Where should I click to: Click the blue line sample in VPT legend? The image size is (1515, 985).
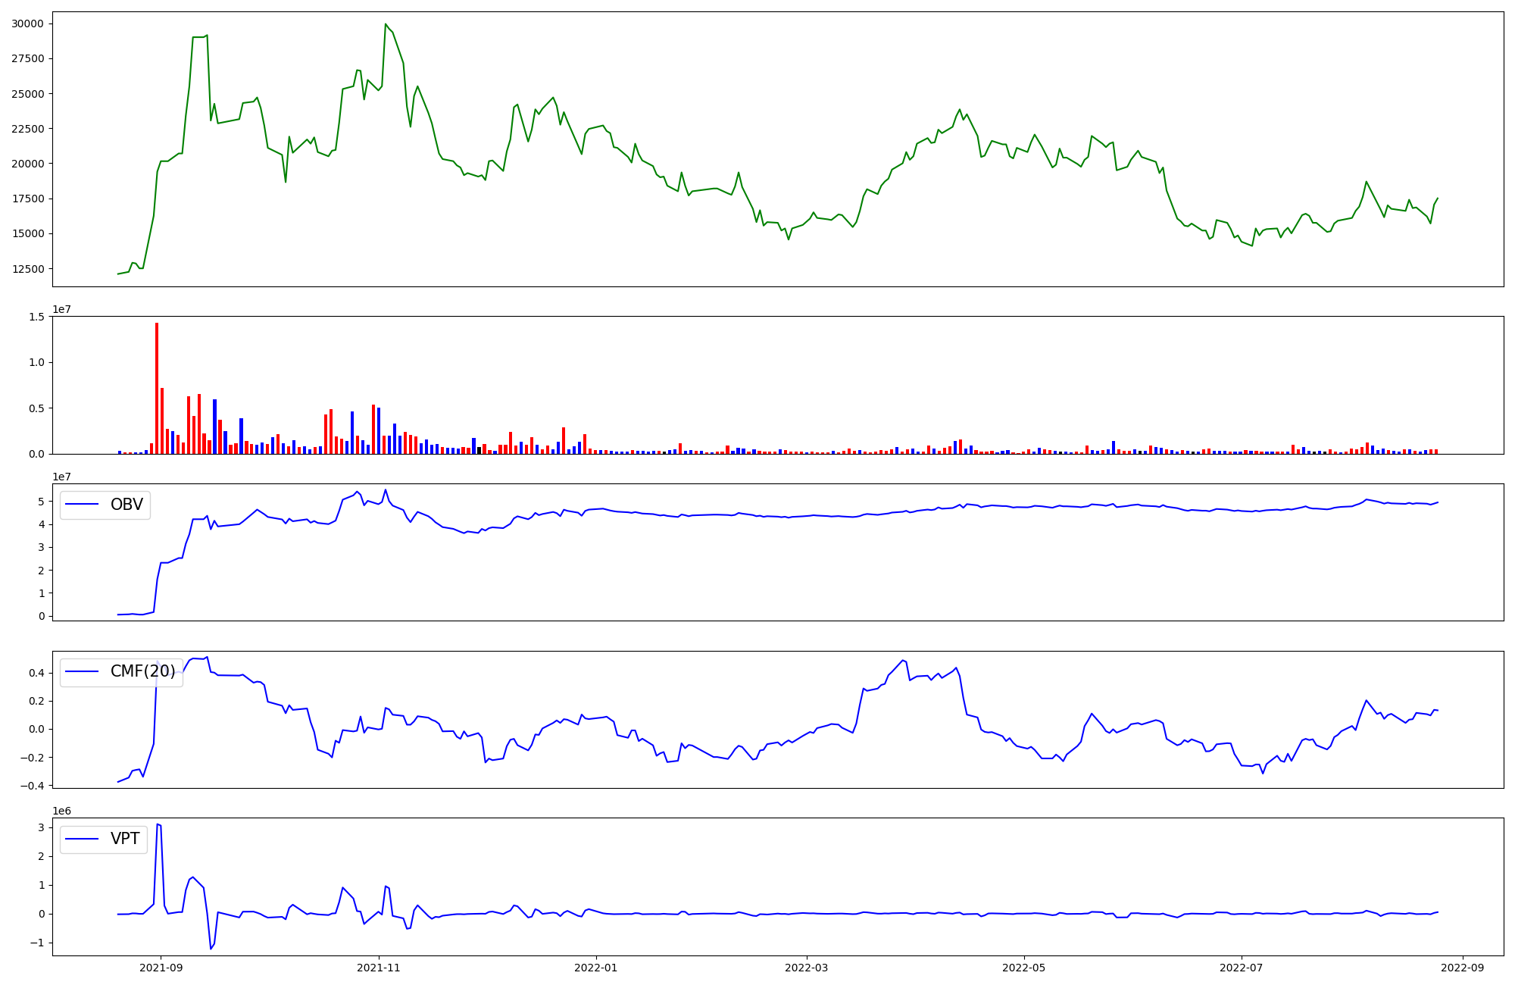point(83,839)
